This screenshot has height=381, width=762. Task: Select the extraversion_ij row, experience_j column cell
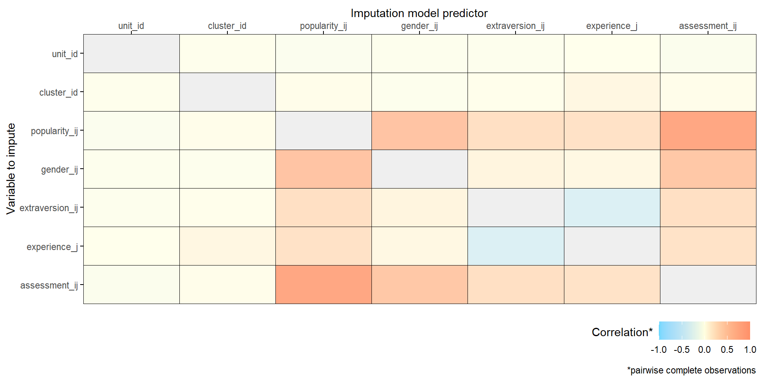pos(612,208)
